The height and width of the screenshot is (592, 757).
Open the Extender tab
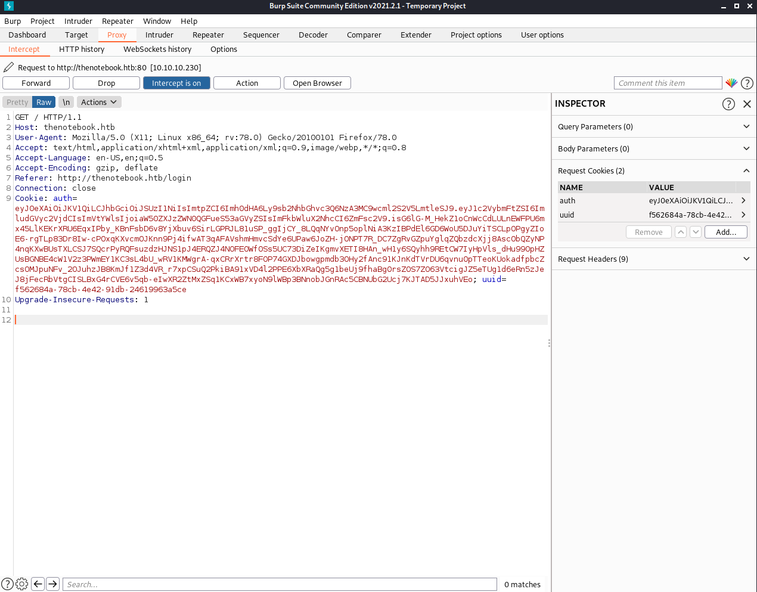pyautogui.click(x=416, y=35)
